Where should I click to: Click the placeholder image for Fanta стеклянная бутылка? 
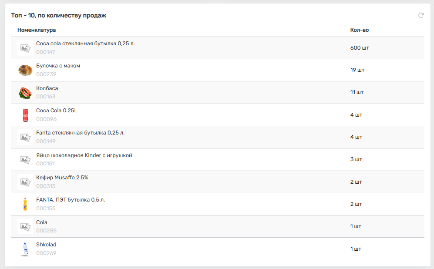pyautogui.click(x=25, y=137)
